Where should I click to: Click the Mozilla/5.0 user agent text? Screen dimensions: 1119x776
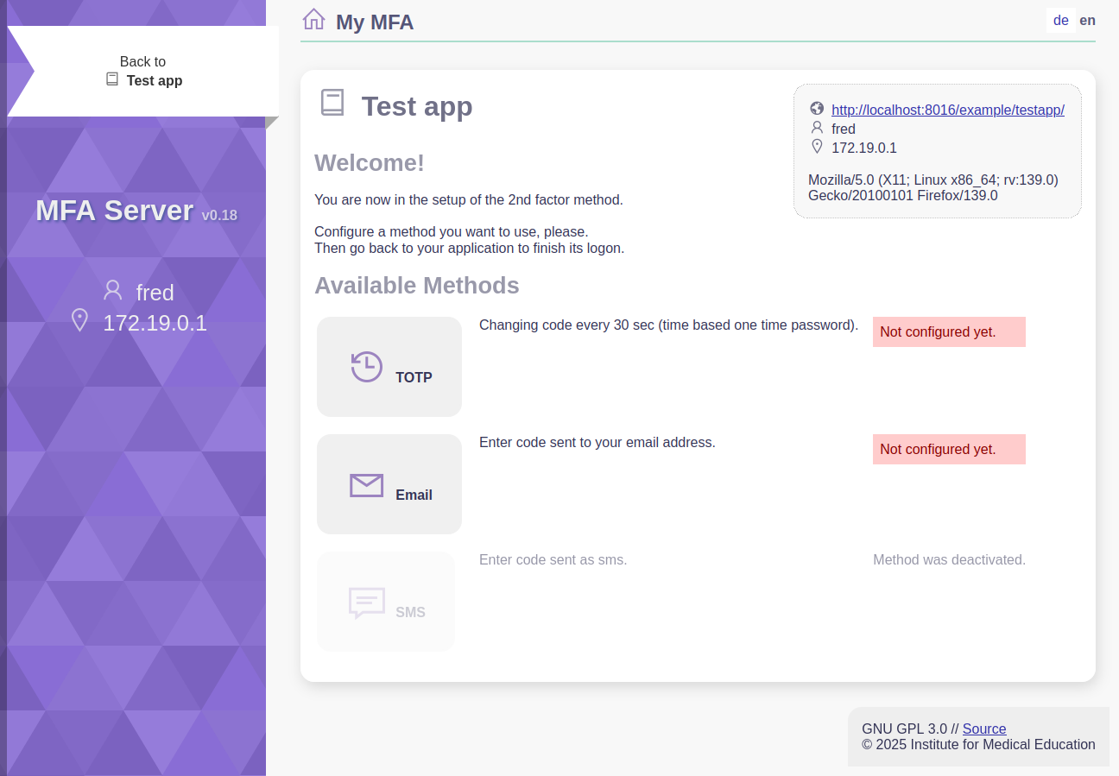click(933, 187)
